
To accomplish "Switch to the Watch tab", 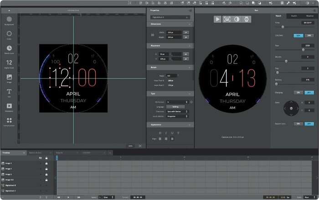I will click(278, 16).
